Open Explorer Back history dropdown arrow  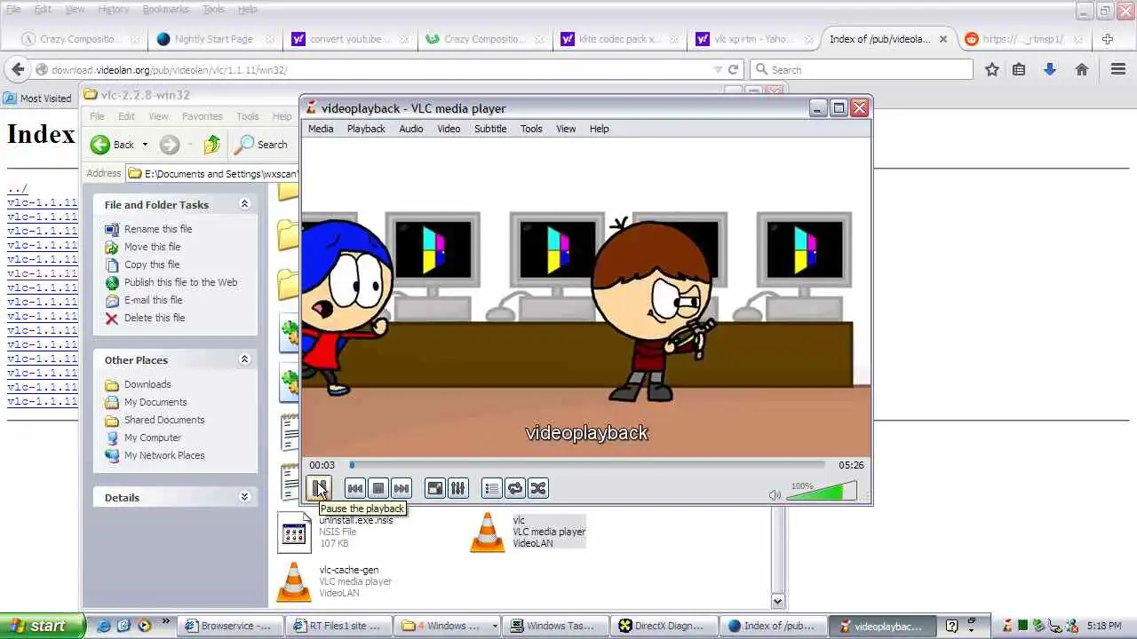[x=145, y=145]
